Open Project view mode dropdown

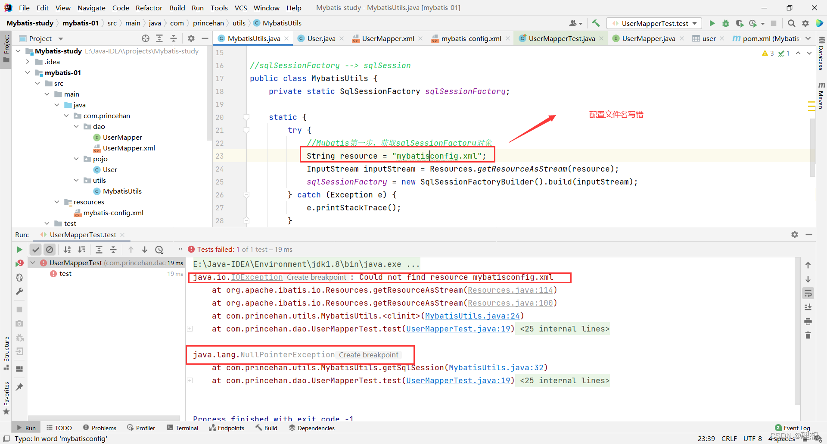61,39
